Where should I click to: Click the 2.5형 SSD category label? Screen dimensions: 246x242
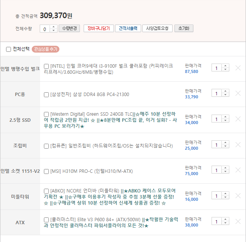click(x=20, y=120)
